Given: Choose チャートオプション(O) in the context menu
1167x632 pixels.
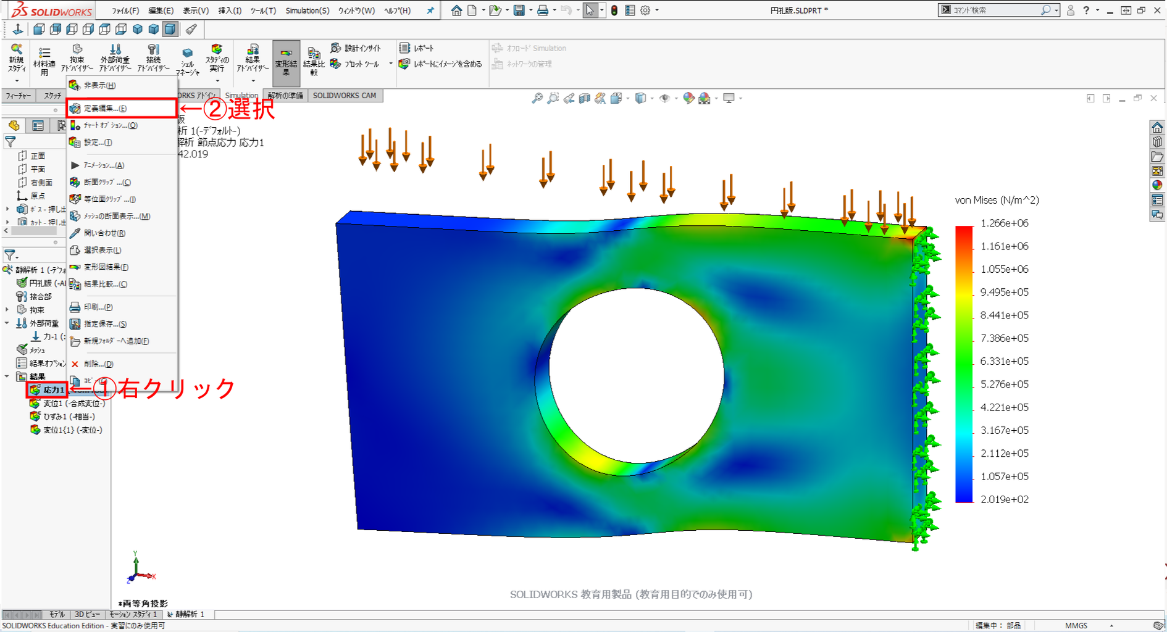Looking at the screenshot, I should pos(122,125).
